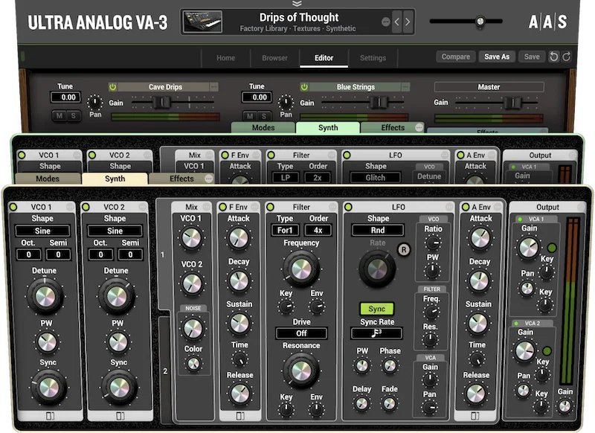Open back-layer LFO Shape Glitch selector

point(376,177)
